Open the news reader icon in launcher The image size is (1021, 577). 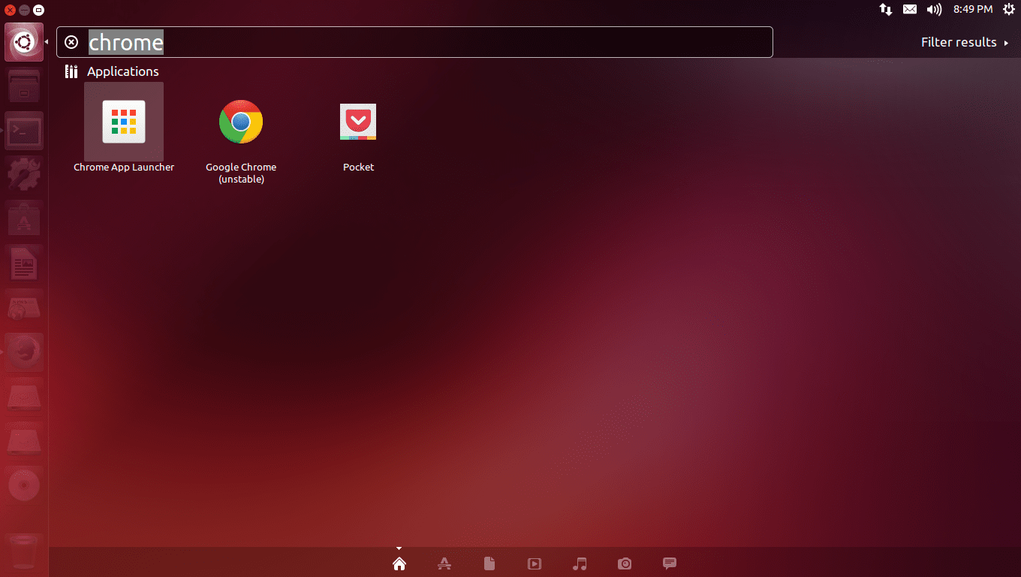[x=24, y=308]
